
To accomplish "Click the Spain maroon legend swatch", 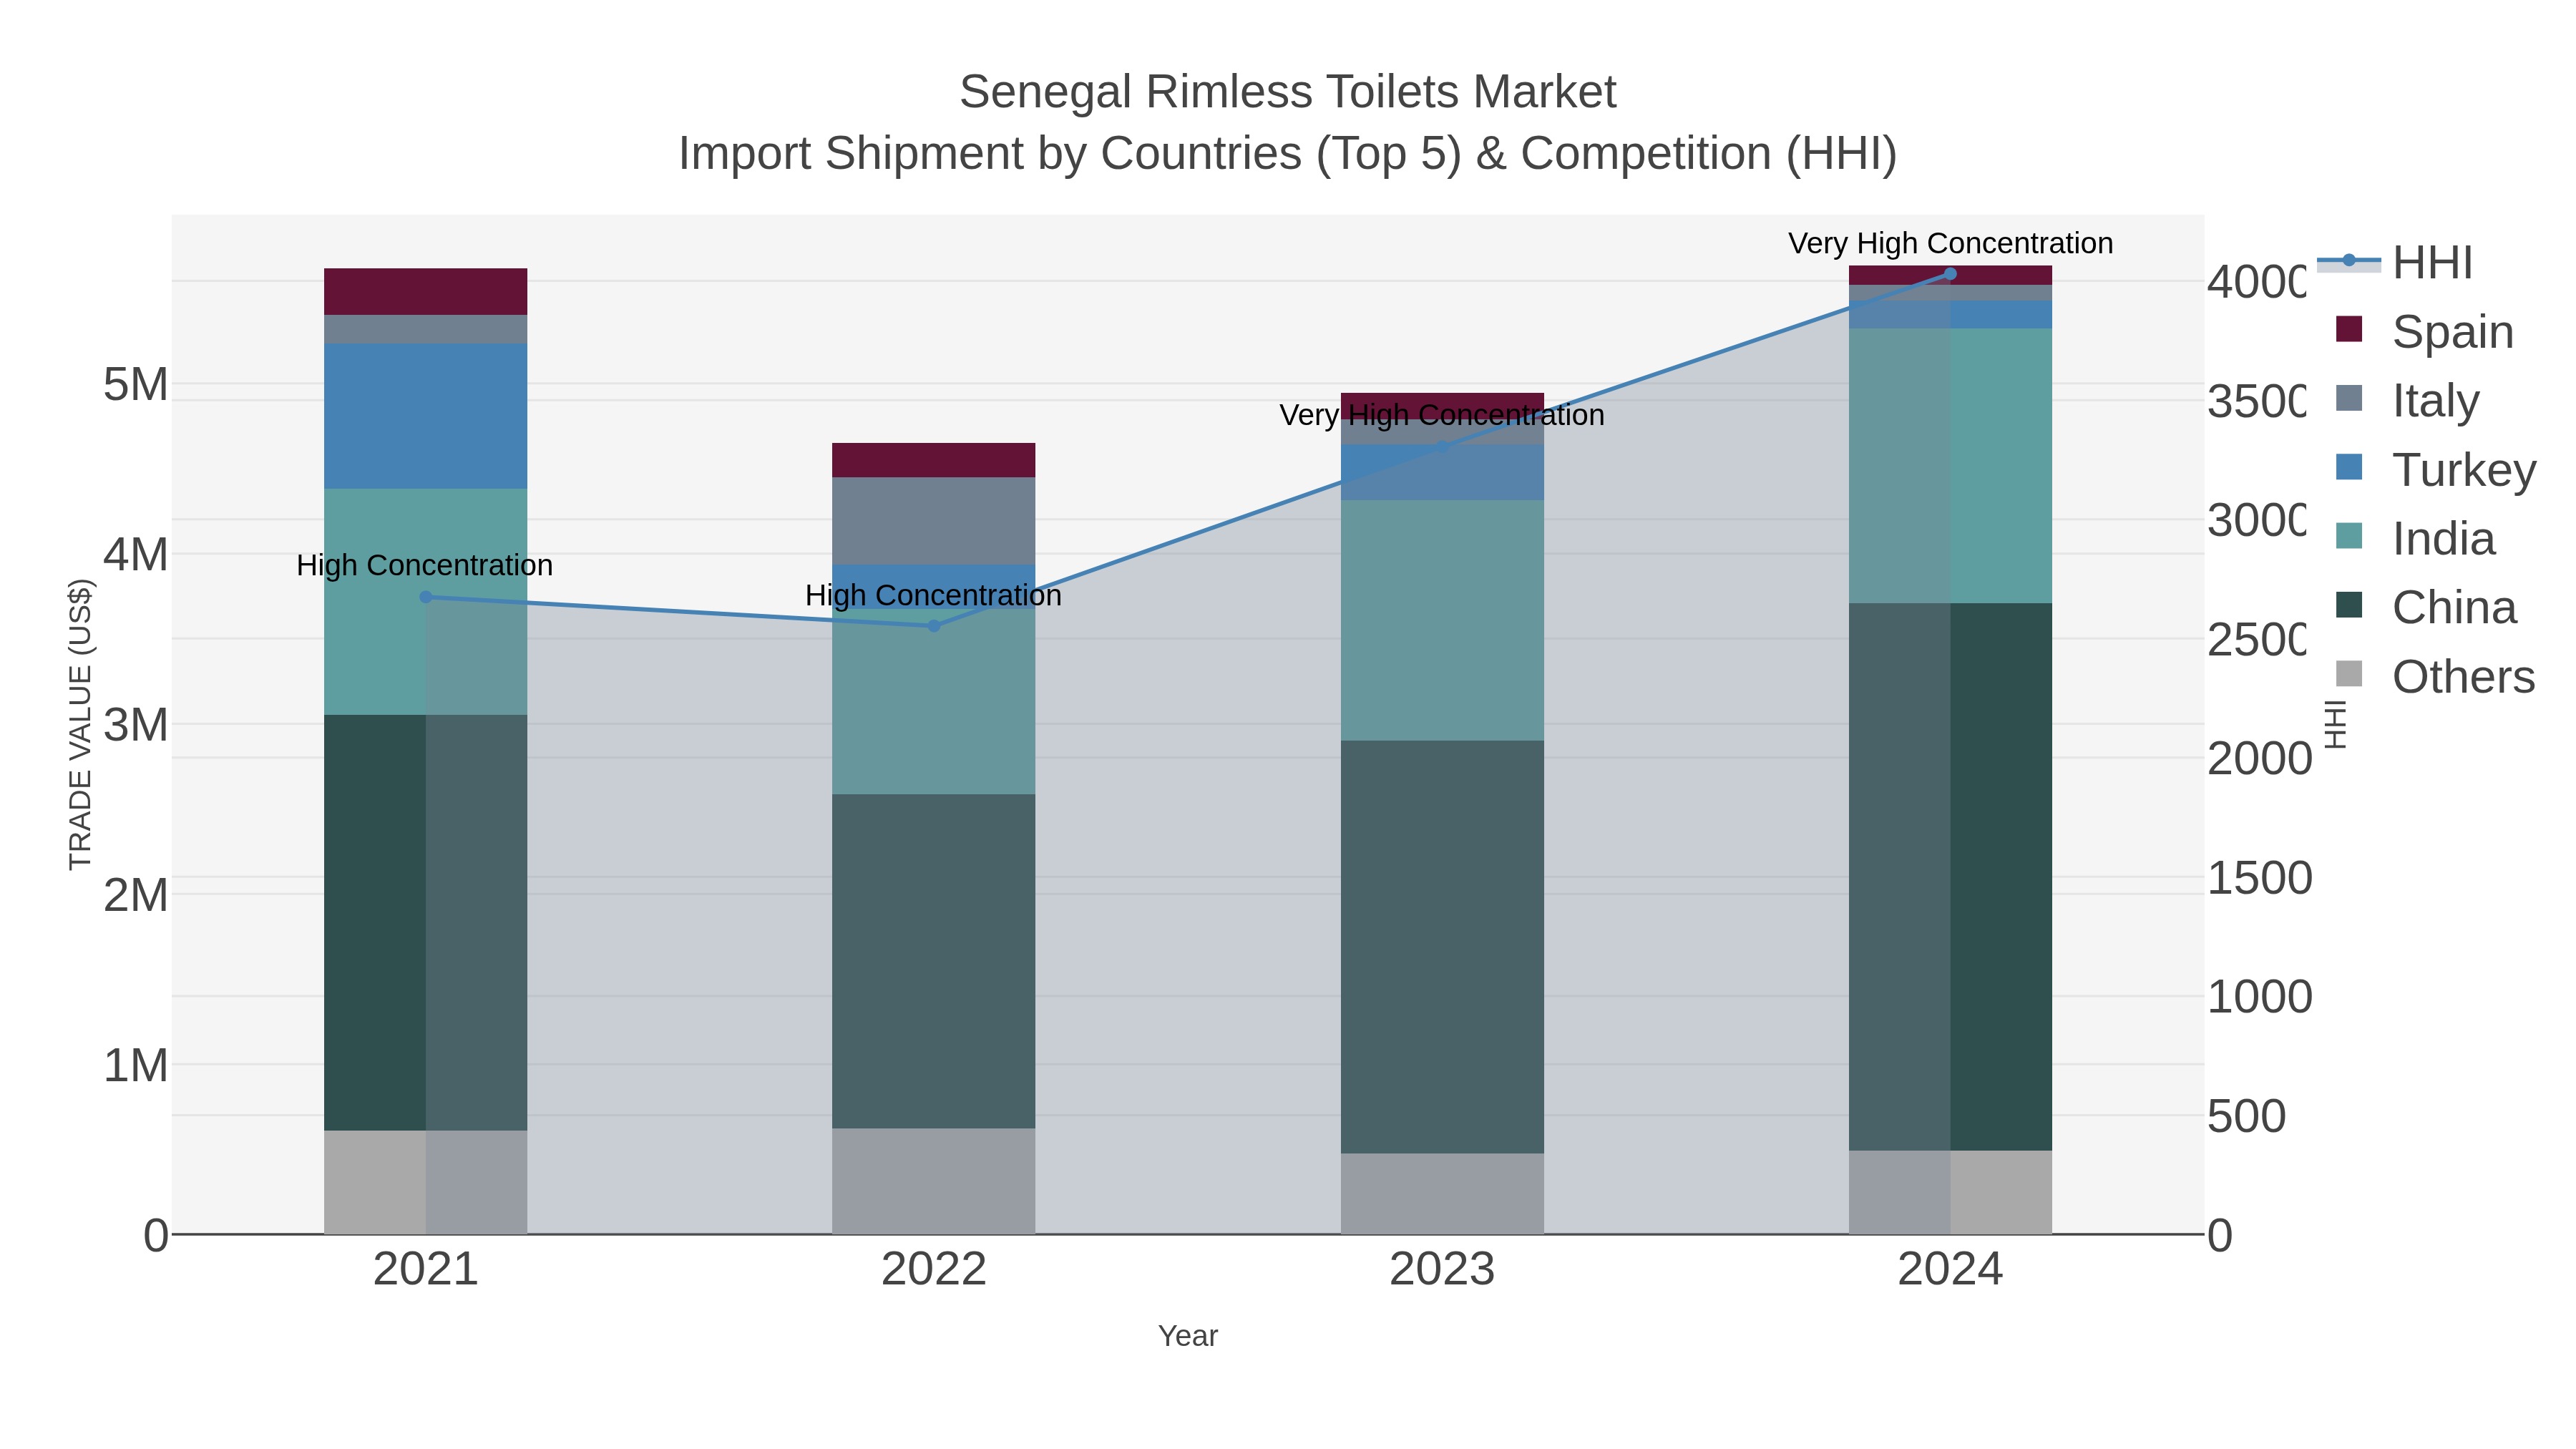I will tap(2349, 329).
